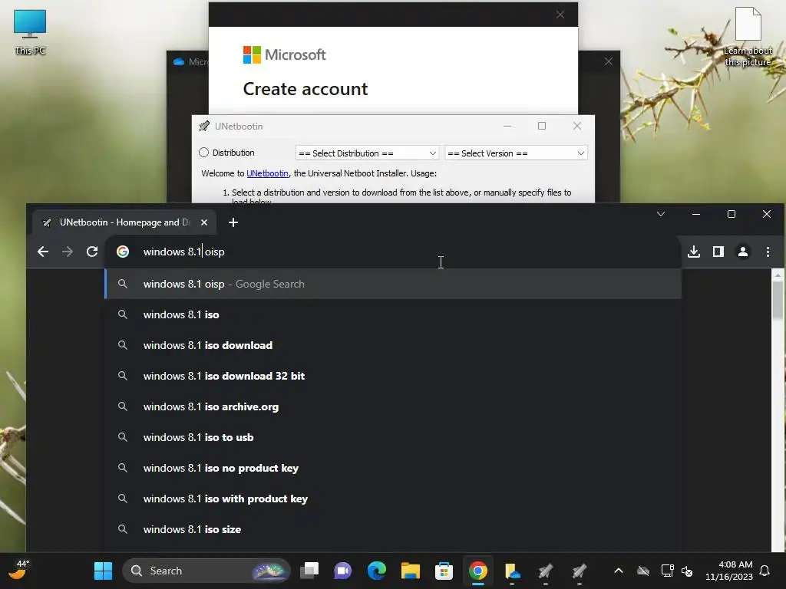
Task: Open File Explorer from taskbar
Action: (x=410, y=571)
